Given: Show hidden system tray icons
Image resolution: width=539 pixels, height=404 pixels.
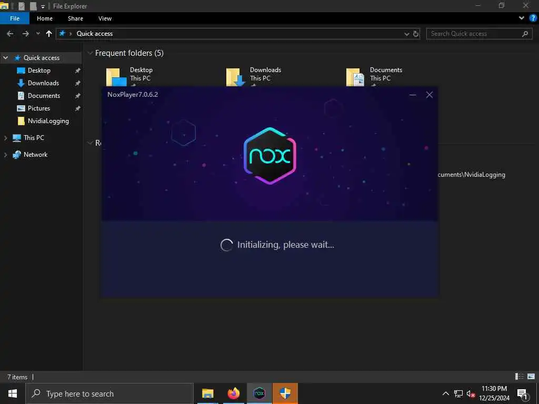Looking at the screenshot, I should coord(445,393).
